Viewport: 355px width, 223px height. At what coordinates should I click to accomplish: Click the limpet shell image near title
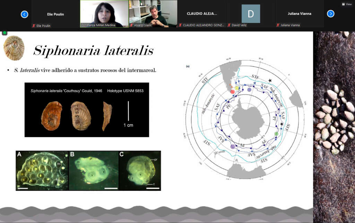point(14,48)
